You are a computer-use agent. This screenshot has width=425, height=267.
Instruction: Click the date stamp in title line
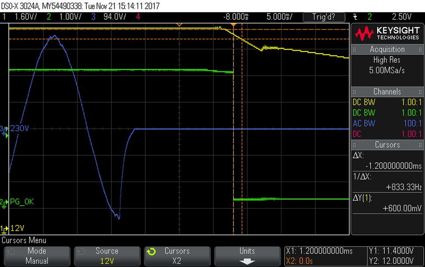[x=122, y=6]
